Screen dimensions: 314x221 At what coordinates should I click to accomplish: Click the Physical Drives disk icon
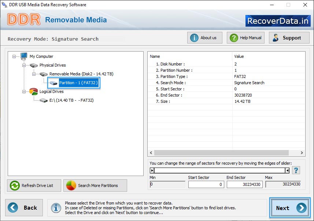click(34, 65)
